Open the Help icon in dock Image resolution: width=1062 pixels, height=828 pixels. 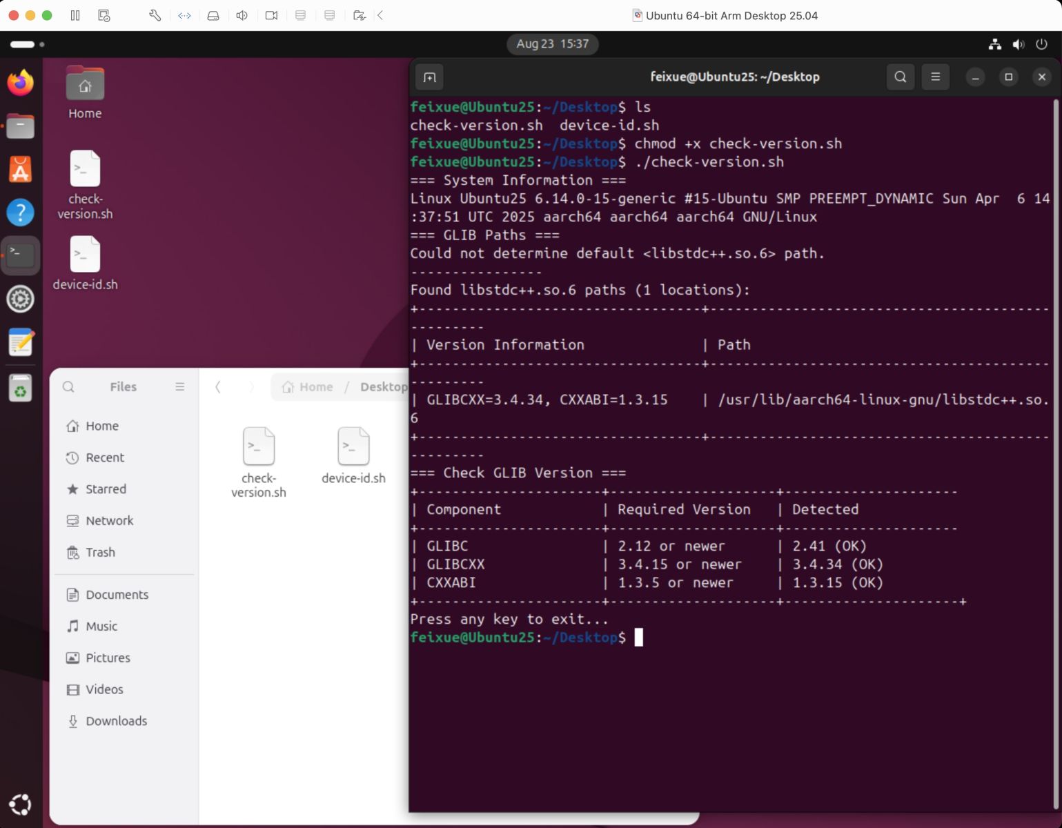pos(21,213)
